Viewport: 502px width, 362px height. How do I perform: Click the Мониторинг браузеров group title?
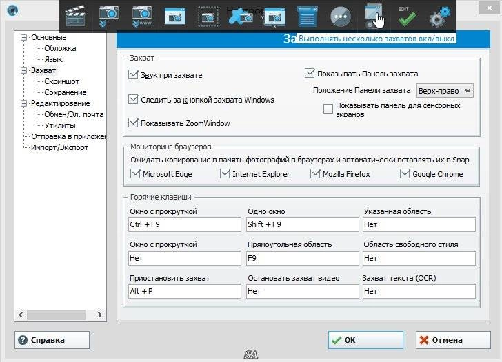(x=170, y=147)
